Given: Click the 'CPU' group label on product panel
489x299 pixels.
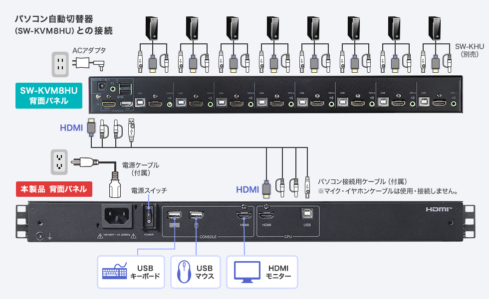Looking at the screenshot, I should pos(288,237).
